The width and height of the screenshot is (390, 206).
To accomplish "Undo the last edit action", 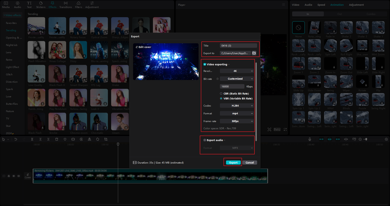I will coord(16,139).
